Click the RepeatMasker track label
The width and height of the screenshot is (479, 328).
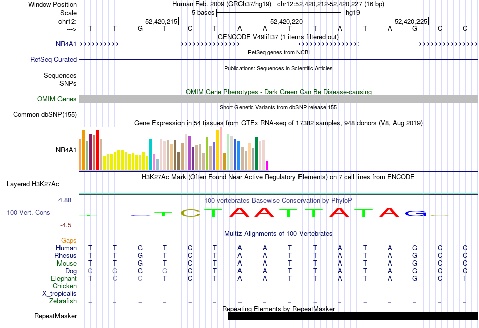[x=55, y=316]
